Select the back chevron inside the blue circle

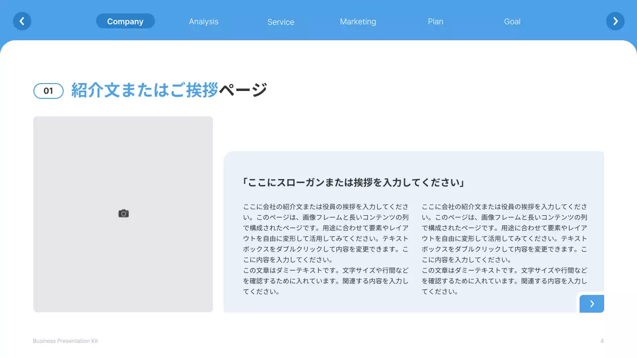[x=22, y=21]
